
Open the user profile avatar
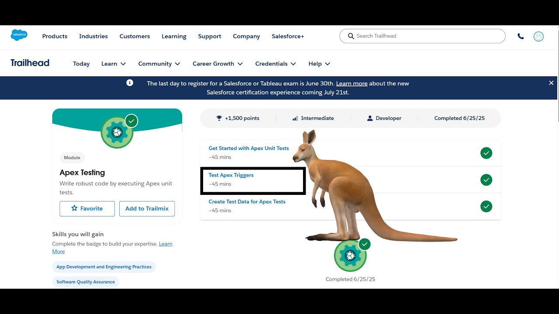pyautogui.click(x=539, y=37)
